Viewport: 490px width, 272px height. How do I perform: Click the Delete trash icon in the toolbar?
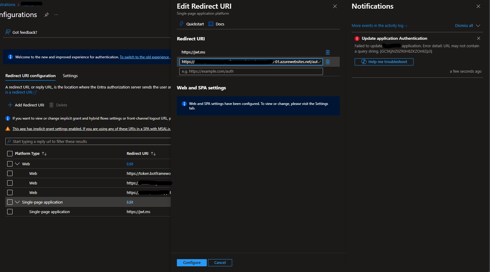[51, 105]
